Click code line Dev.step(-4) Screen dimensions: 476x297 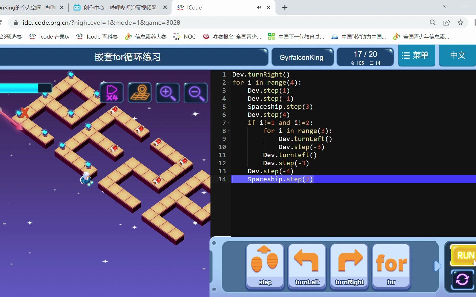tap(270, 171)
